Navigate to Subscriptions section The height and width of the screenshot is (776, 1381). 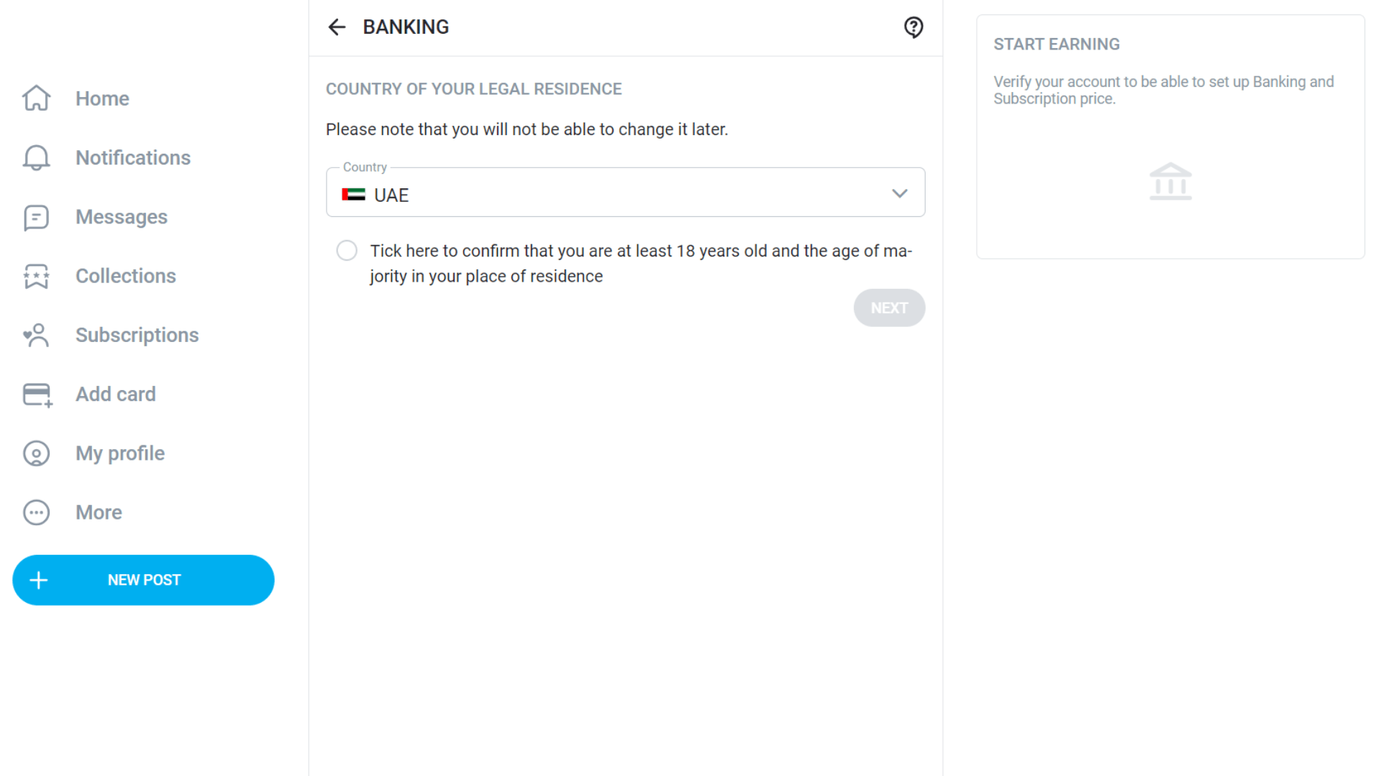click(x=137, y=334)
